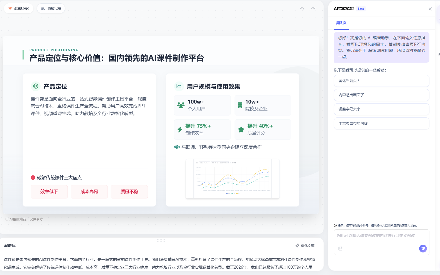Choose the 美化当前页面 suggestion
The width and height of the screenshot is (440, 275).
(x=382, y=81)
